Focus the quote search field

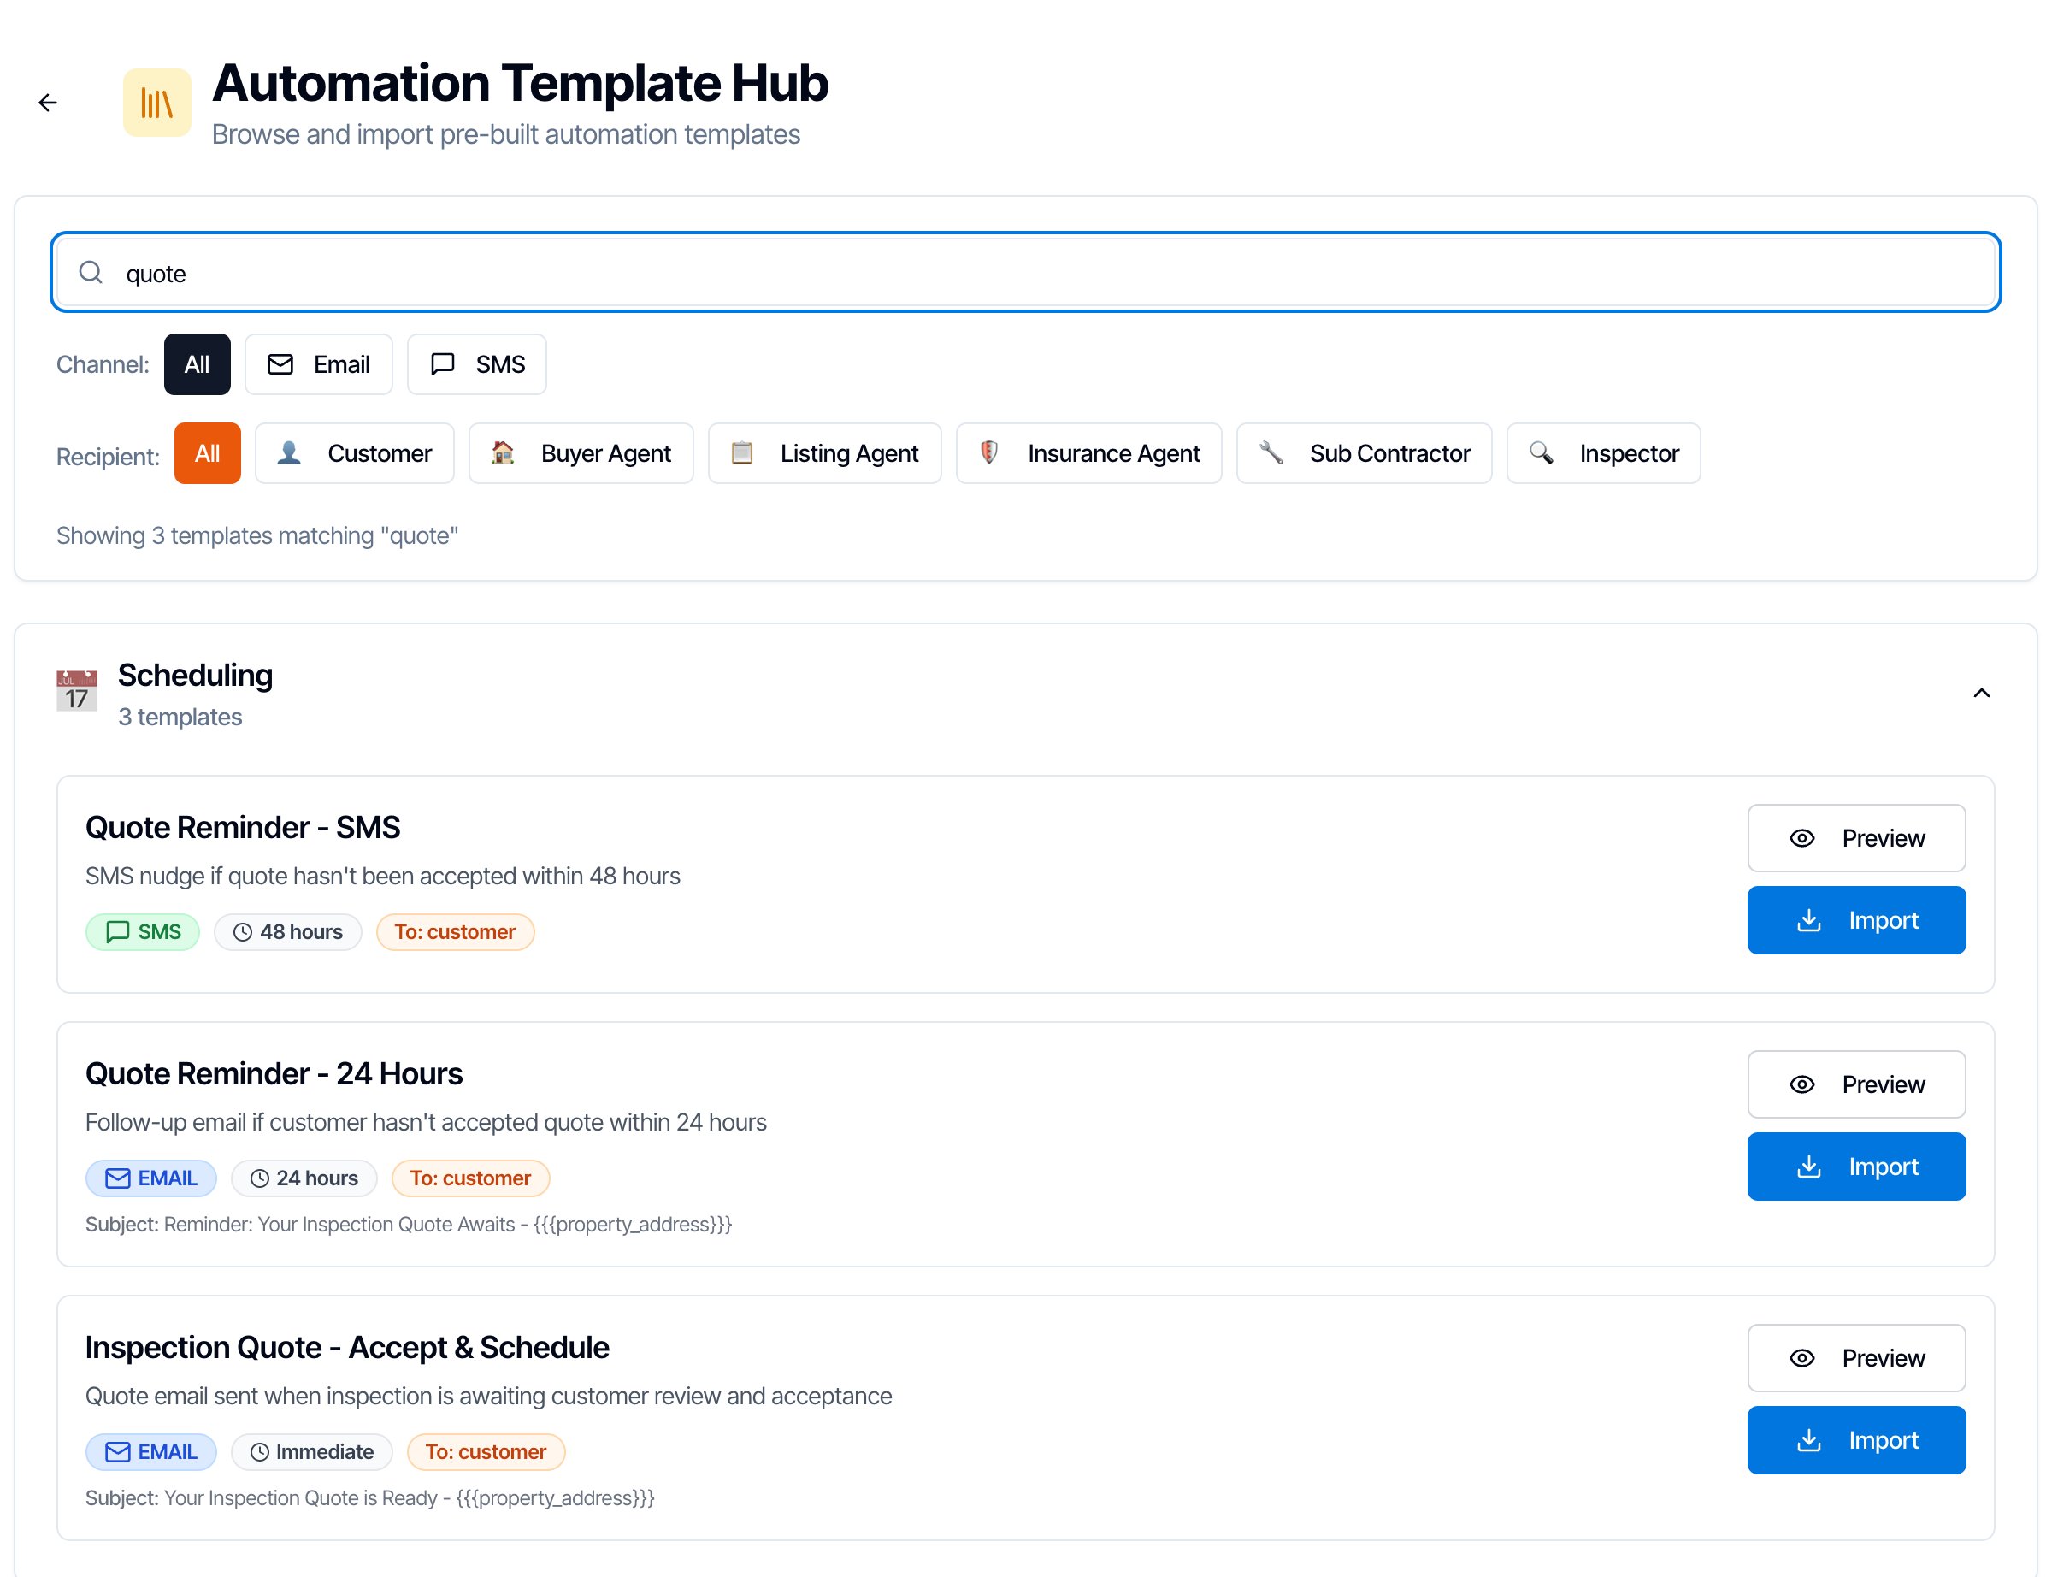[x=1024, y=272]
